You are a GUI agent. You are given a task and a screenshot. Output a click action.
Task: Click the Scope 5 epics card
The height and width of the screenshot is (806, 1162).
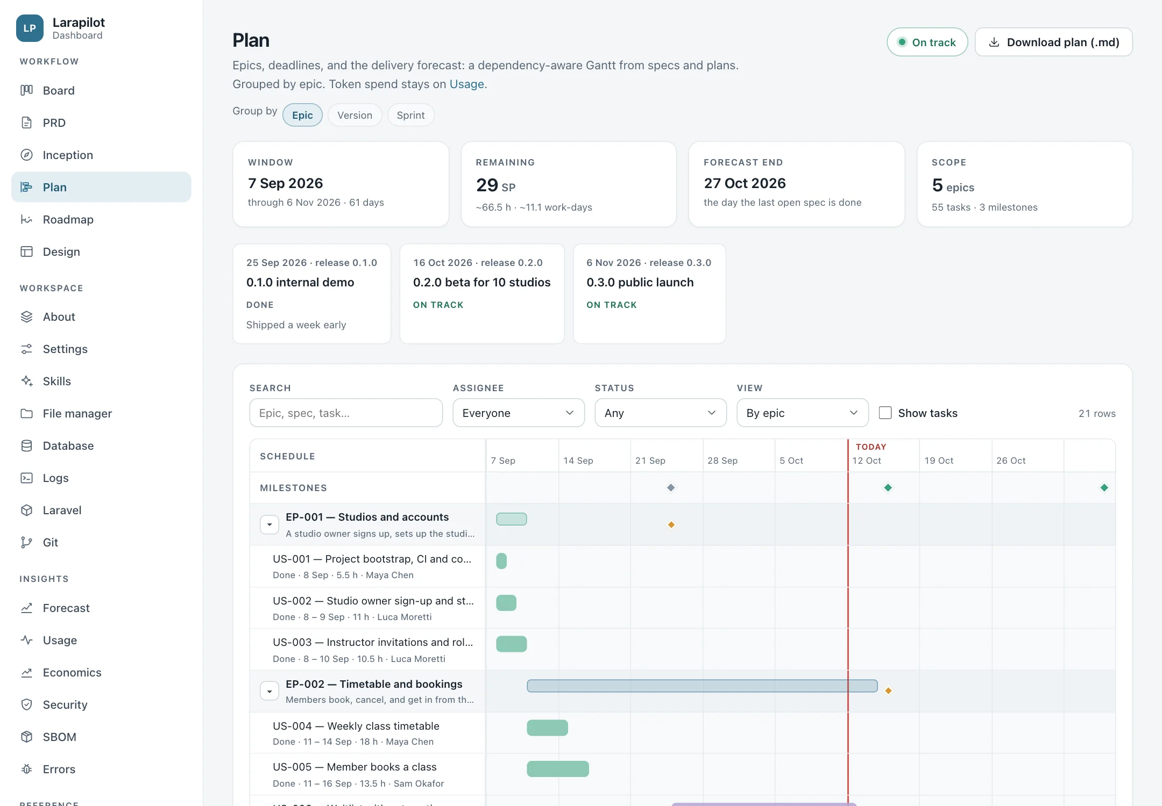point(1024,184)
